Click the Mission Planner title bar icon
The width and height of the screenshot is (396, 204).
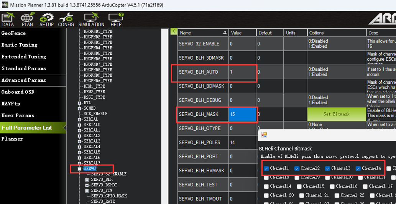tap(5, 5)
